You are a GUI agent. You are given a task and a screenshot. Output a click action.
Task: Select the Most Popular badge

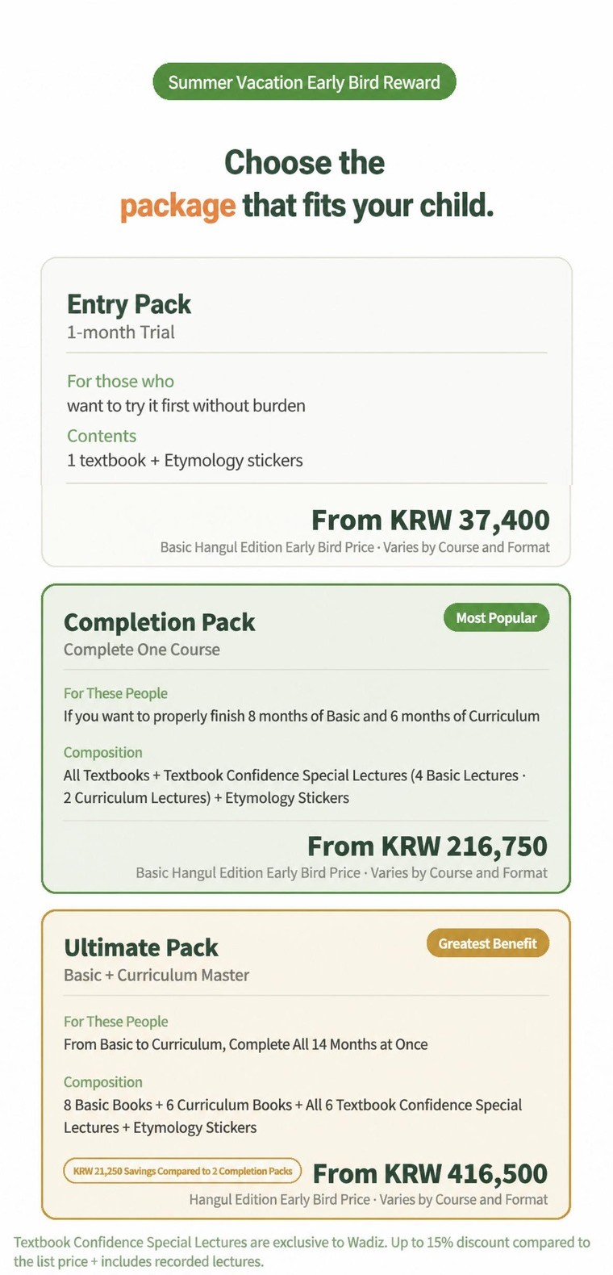(x=496, y=618)
